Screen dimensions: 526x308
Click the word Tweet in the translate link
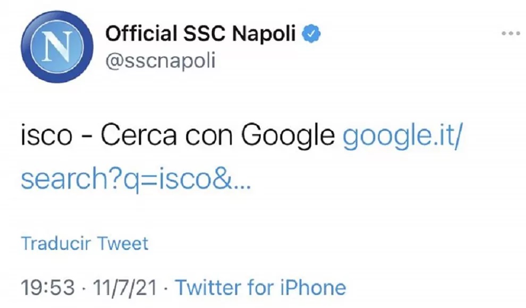[x=122, y=244]
